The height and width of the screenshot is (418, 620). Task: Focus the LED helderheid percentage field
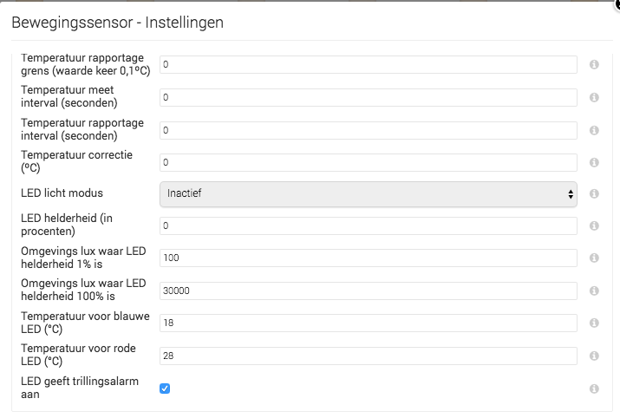[x=368, y=226]
